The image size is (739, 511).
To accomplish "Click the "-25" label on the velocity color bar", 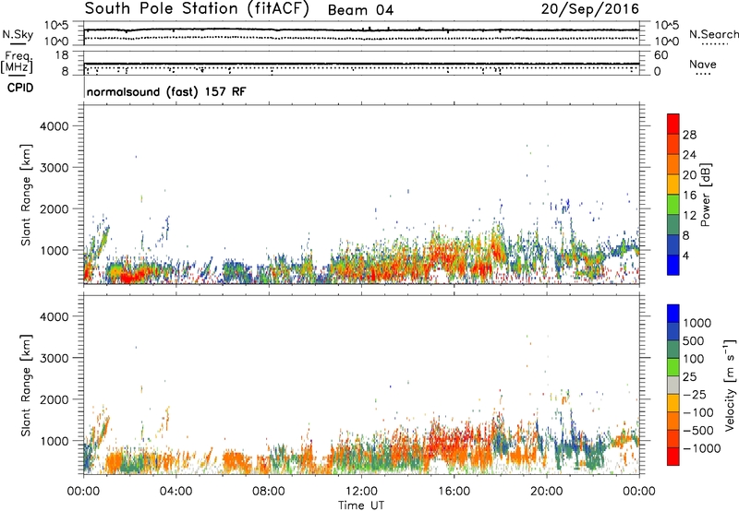I will (695, 394).
